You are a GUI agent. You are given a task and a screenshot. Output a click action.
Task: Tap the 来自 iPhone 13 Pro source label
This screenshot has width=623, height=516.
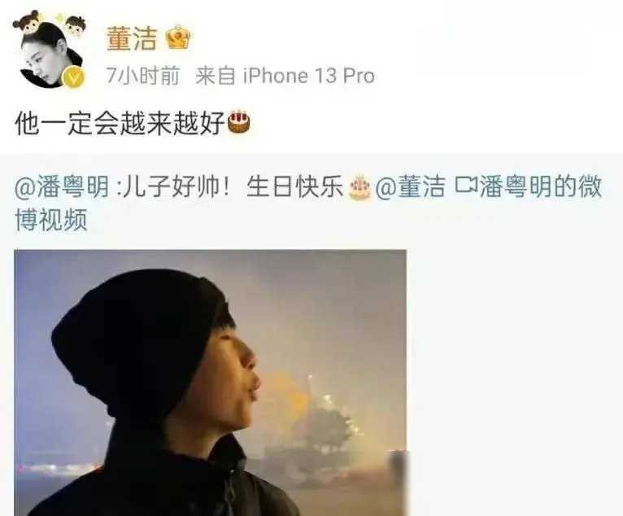point(285,76)
